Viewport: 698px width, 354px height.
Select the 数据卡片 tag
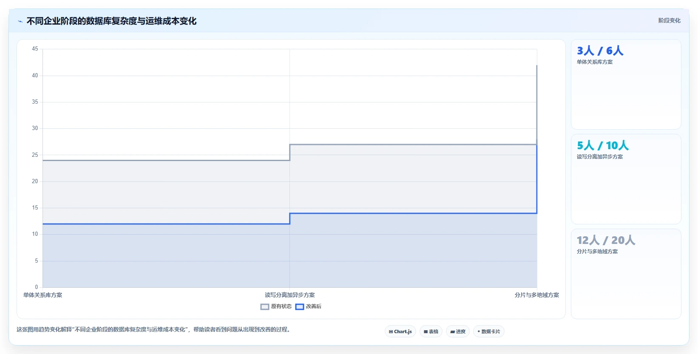click(489, 331)
